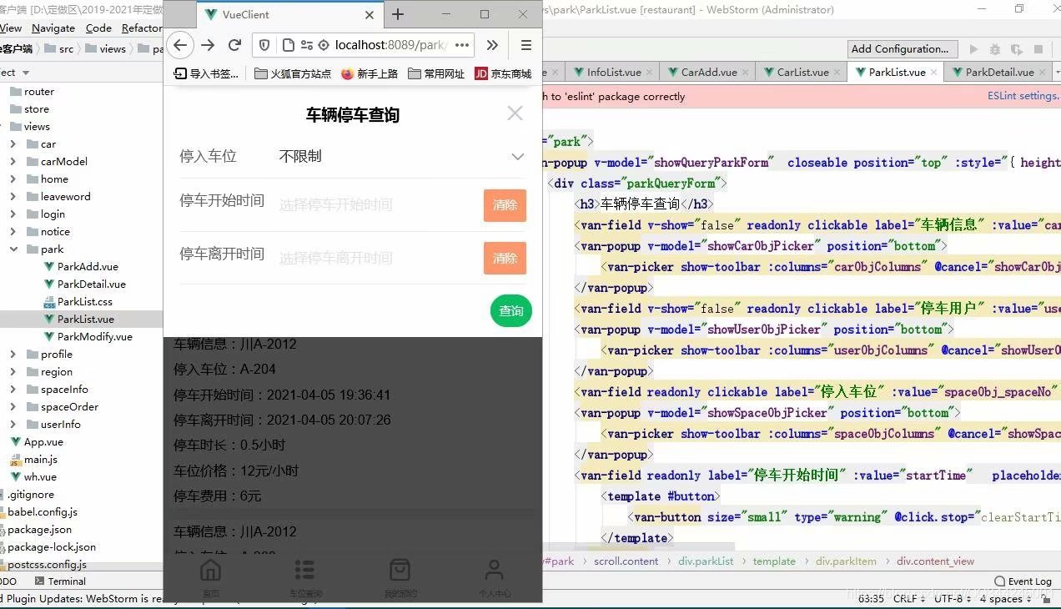Viewport: 1061px width, 609px height.
Task: Open the Event Log panel
Action: [1023, 581]
